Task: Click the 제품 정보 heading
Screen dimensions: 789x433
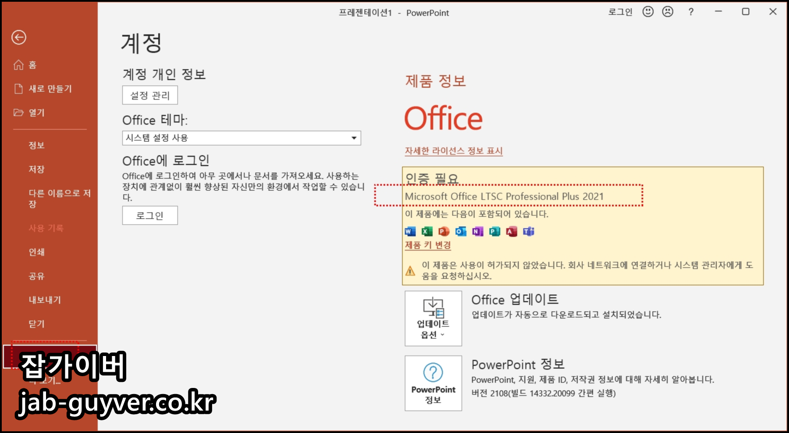Action: coord(436,81)
